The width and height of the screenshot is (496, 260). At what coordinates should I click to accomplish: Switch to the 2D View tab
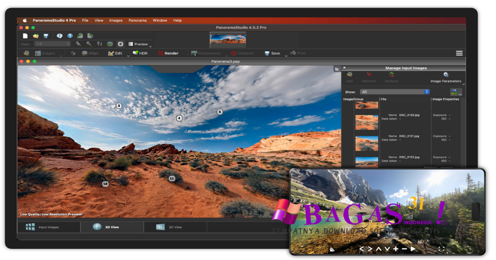[x=175, y=227]
